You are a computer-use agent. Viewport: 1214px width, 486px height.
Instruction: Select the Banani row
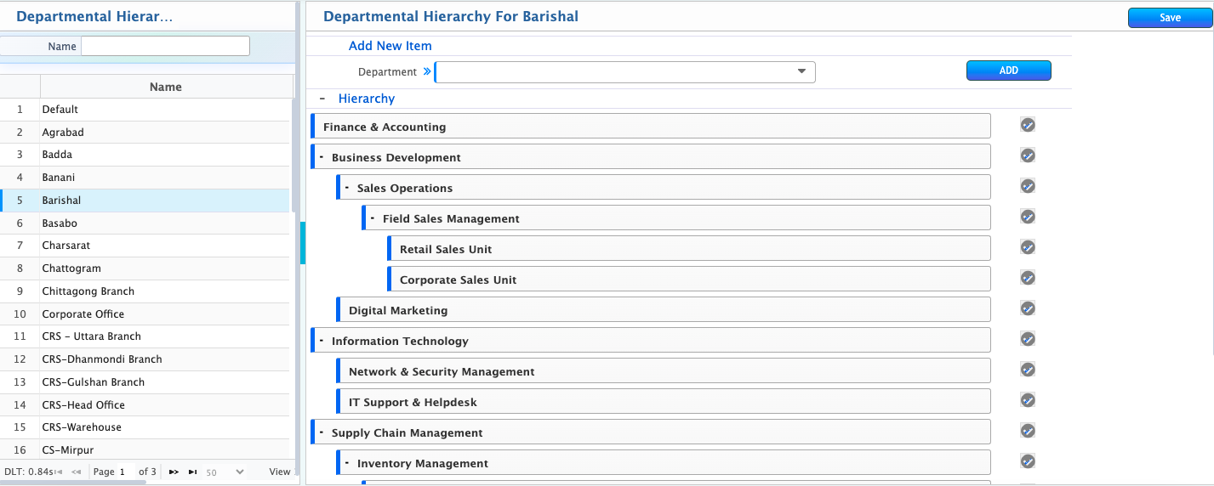click(145, 178)
